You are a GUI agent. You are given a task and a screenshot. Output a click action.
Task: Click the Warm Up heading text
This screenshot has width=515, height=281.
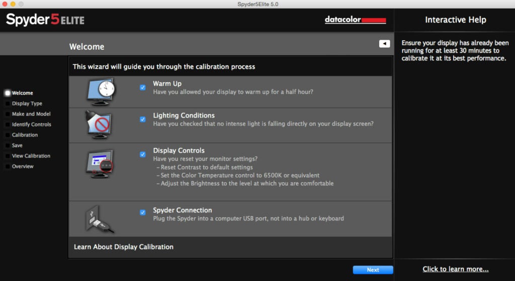point(167,83)
